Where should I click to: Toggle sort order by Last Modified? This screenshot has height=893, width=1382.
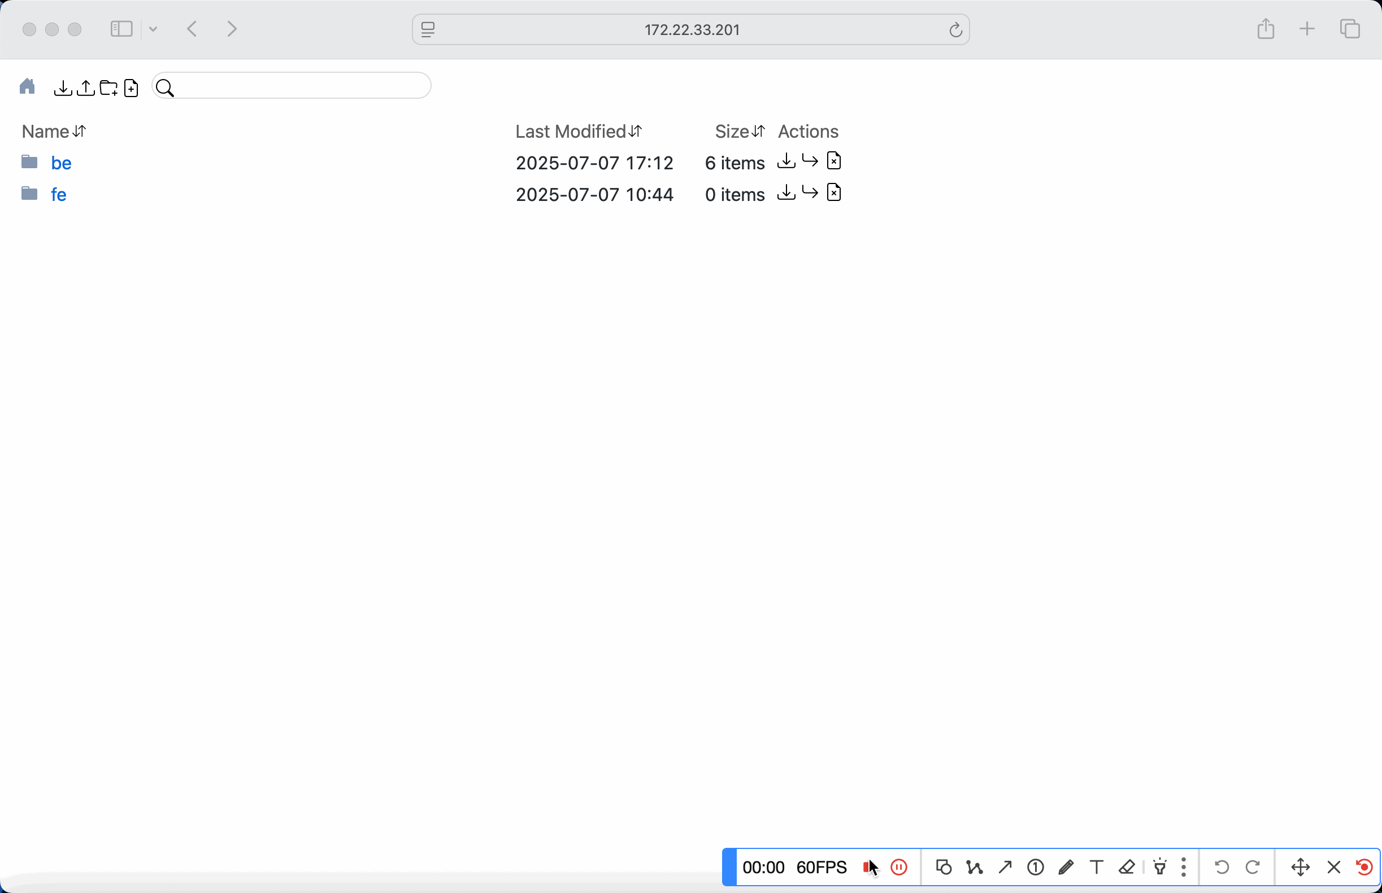(x=636, y=132)
